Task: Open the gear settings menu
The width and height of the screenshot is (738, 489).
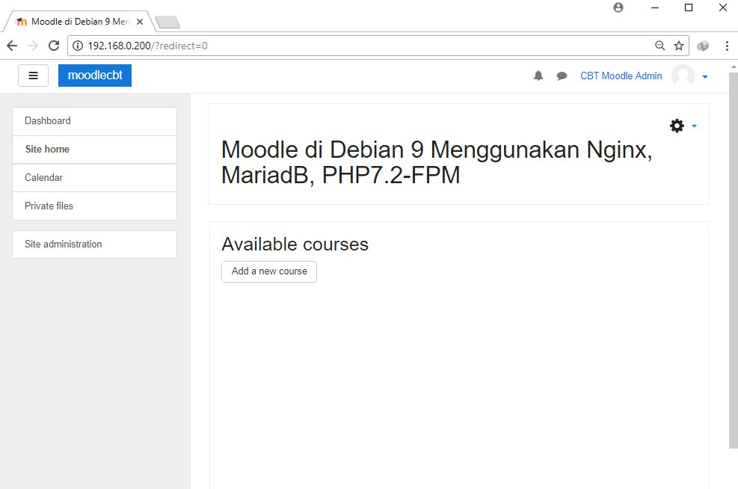Action: pyautogui.click(x=677, y=126)
